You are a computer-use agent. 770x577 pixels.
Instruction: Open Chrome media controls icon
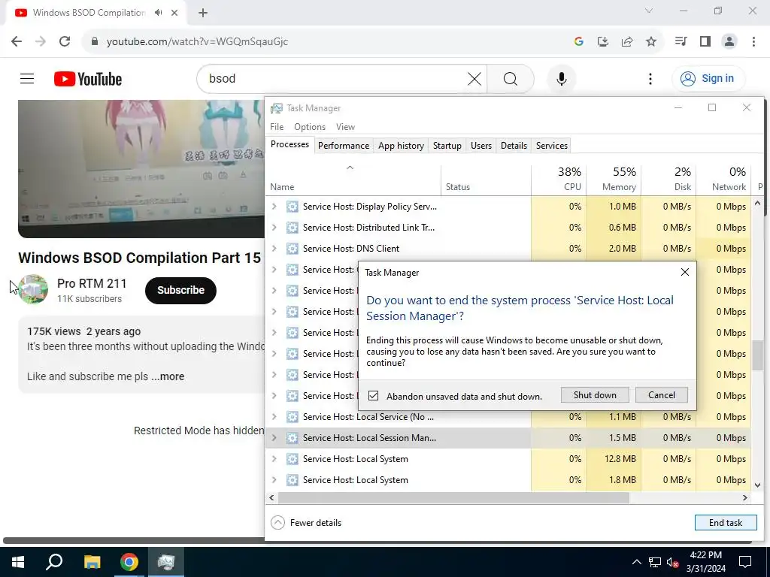681,41
